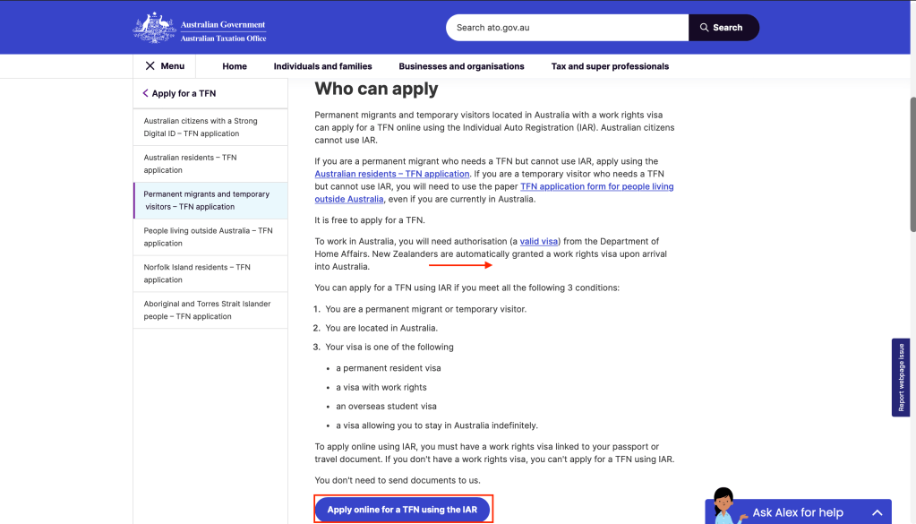The image size is (916, 524).
Task: Select People living outside Australia sidebar item
Action: [x=208, y=236]
